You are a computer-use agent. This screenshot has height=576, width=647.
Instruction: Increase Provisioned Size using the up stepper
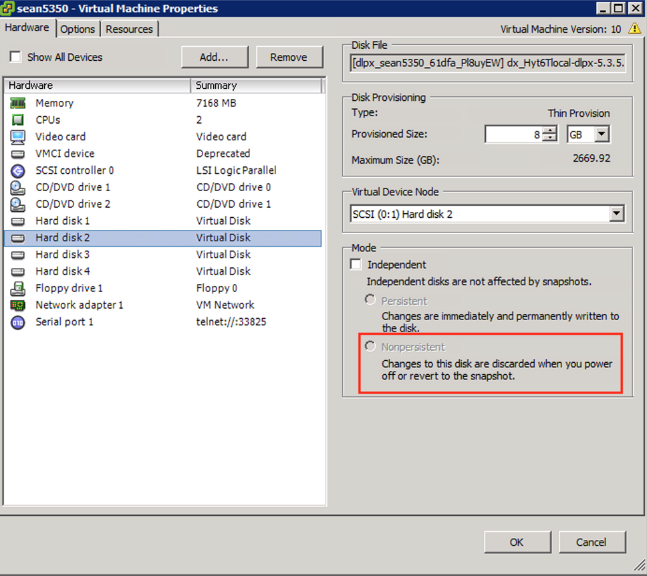click(551, 131)
